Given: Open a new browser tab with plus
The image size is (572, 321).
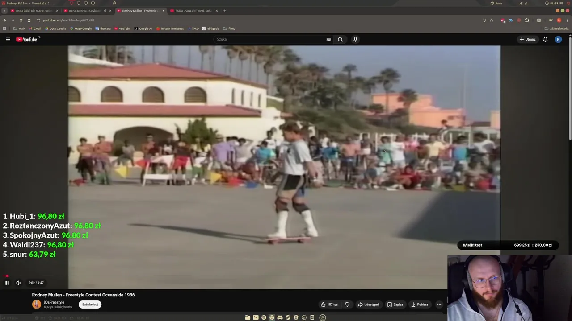Looking at the screenshot, I should click(225, 11).
